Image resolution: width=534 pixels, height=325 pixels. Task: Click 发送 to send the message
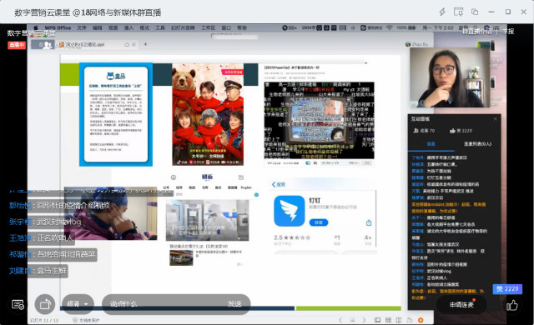coord(234,303)
